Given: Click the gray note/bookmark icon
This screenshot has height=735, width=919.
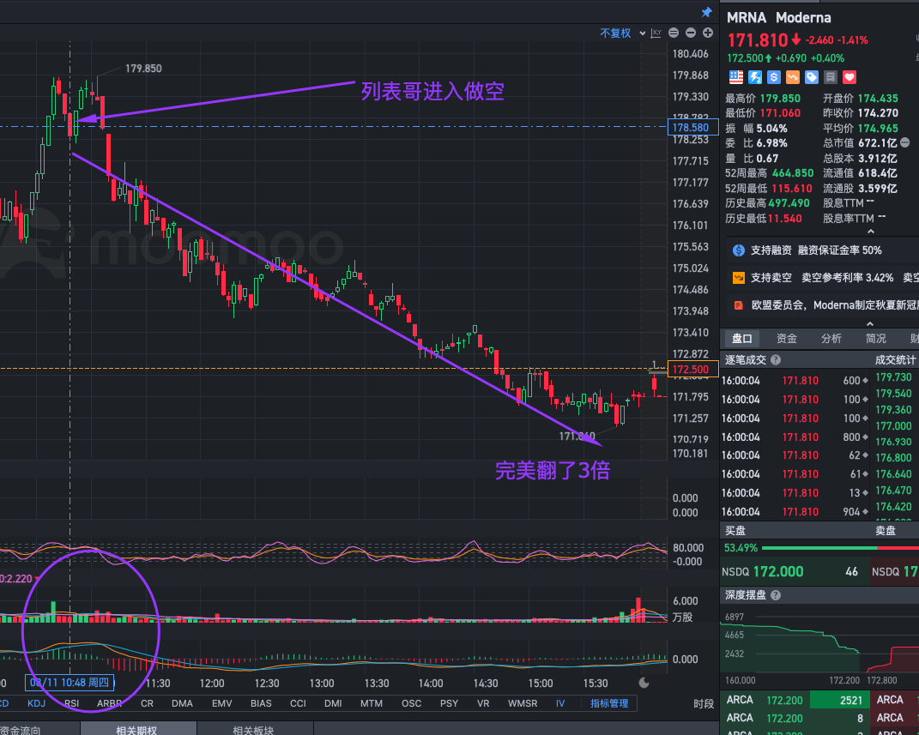Looking at the screenshot, I should click(830, 76).
